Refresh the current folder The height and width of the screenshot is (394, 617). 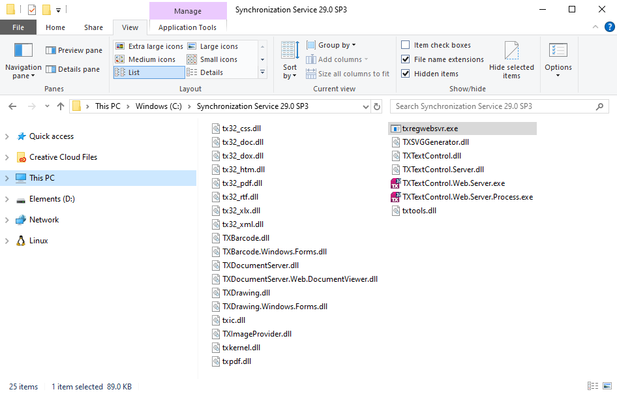click(x=377, y=106)
